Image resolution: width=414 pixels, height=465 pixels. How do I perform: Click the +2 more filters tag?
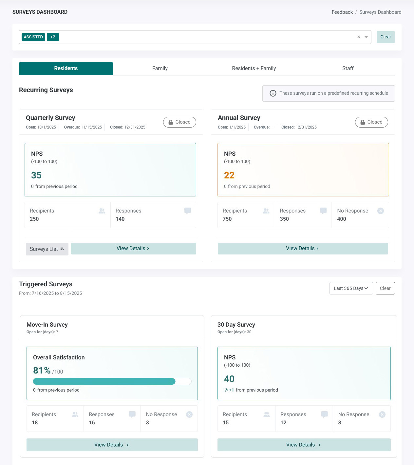pos(53,37)
